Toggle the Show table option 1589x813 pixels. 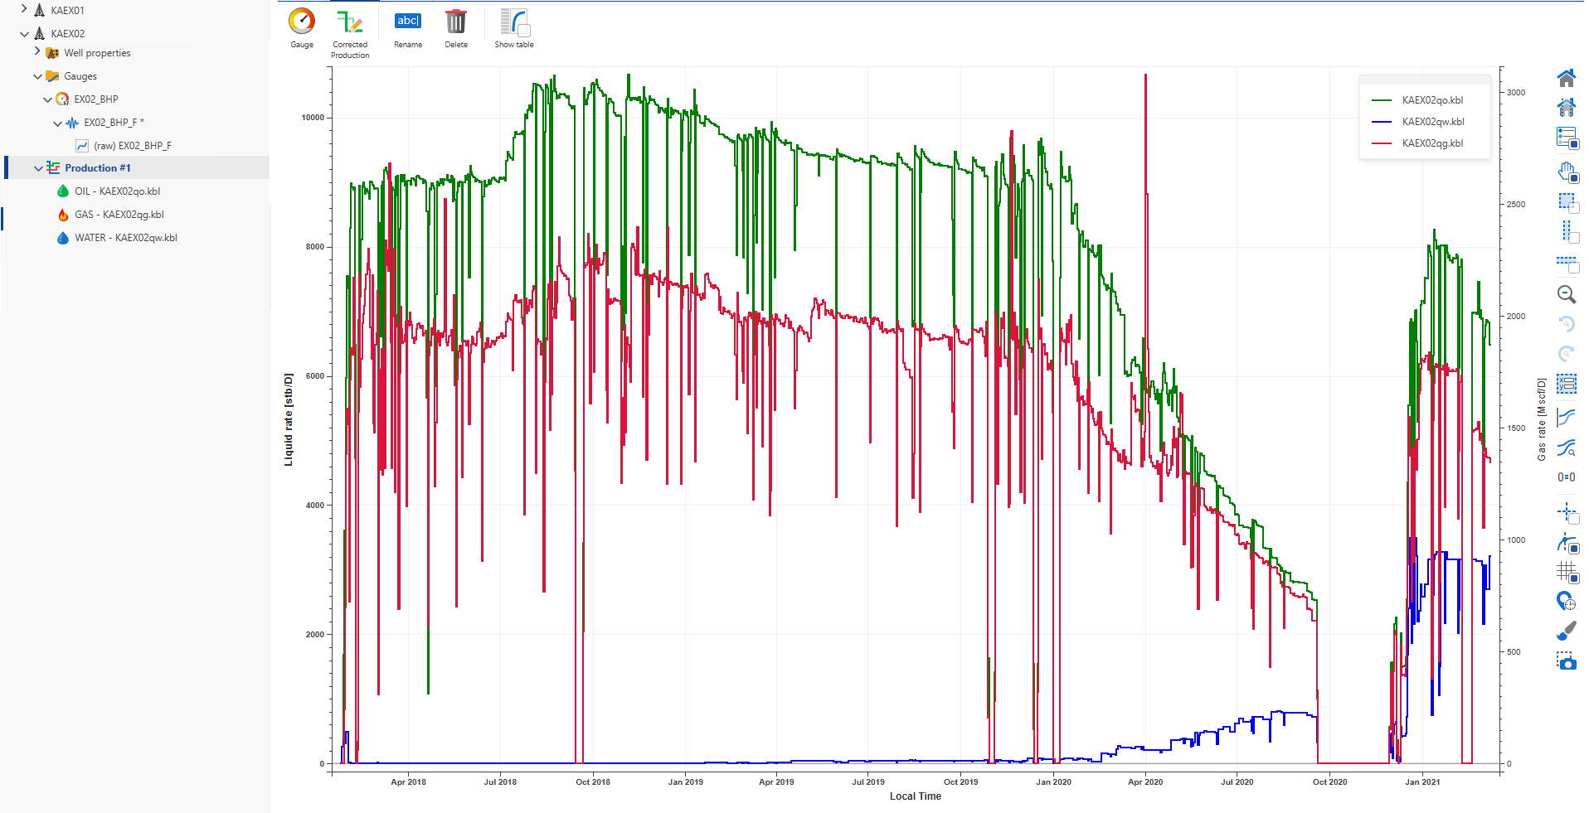(x=514, y=23)
